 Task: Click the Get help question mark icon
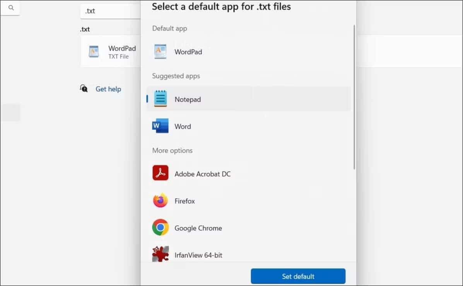tap(84, 89)
